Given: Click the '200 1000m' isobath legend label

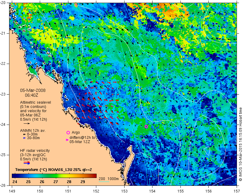Looking at the screenshot, I should pos(109,179).
